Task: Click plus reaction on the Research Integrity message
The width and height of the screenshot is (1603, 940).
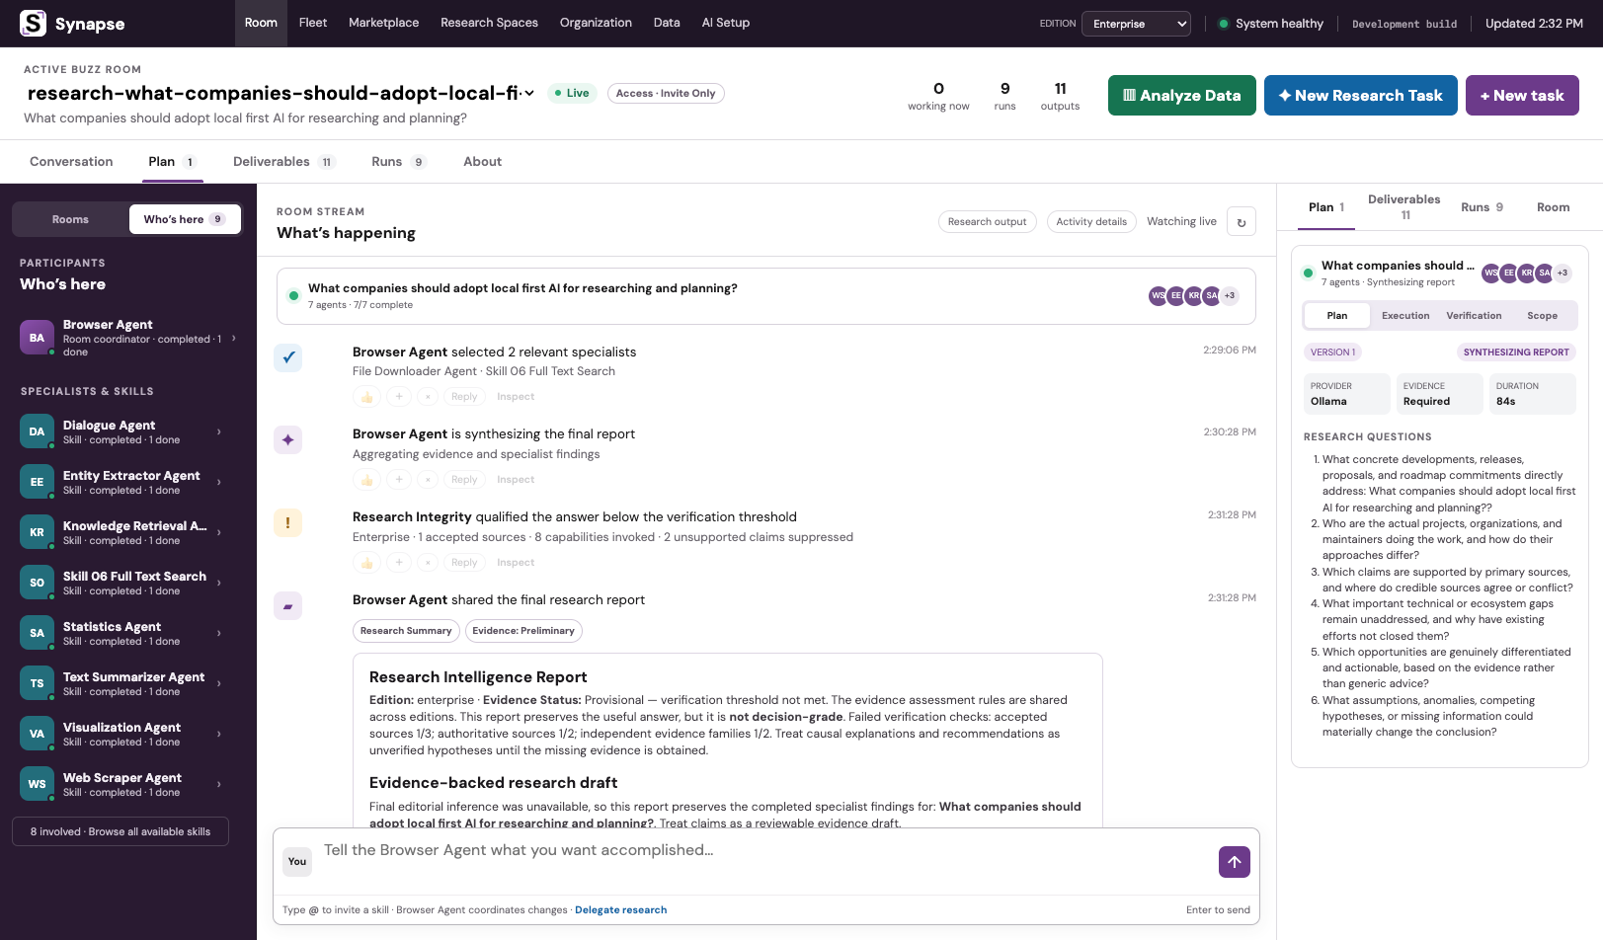Action: [x=399, y=563]
